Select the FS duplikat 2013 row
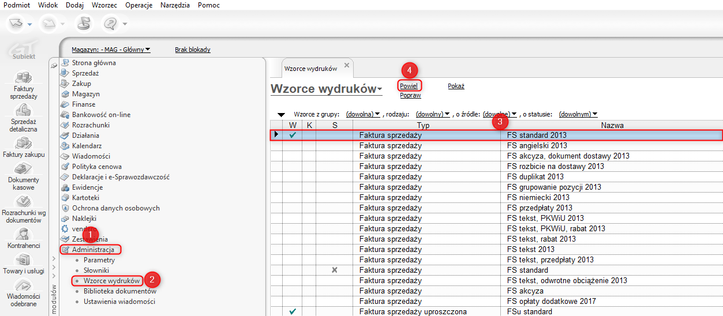723x316 pixels. point(497,176)
